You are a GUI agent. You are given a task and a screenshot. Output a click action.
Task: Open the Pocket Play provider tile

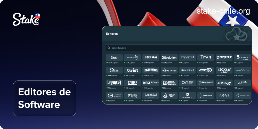224,70
